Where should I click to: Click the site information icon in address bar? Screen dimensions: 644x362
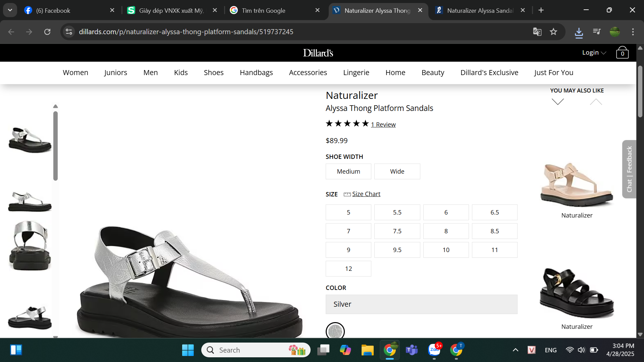pos(69,32)
